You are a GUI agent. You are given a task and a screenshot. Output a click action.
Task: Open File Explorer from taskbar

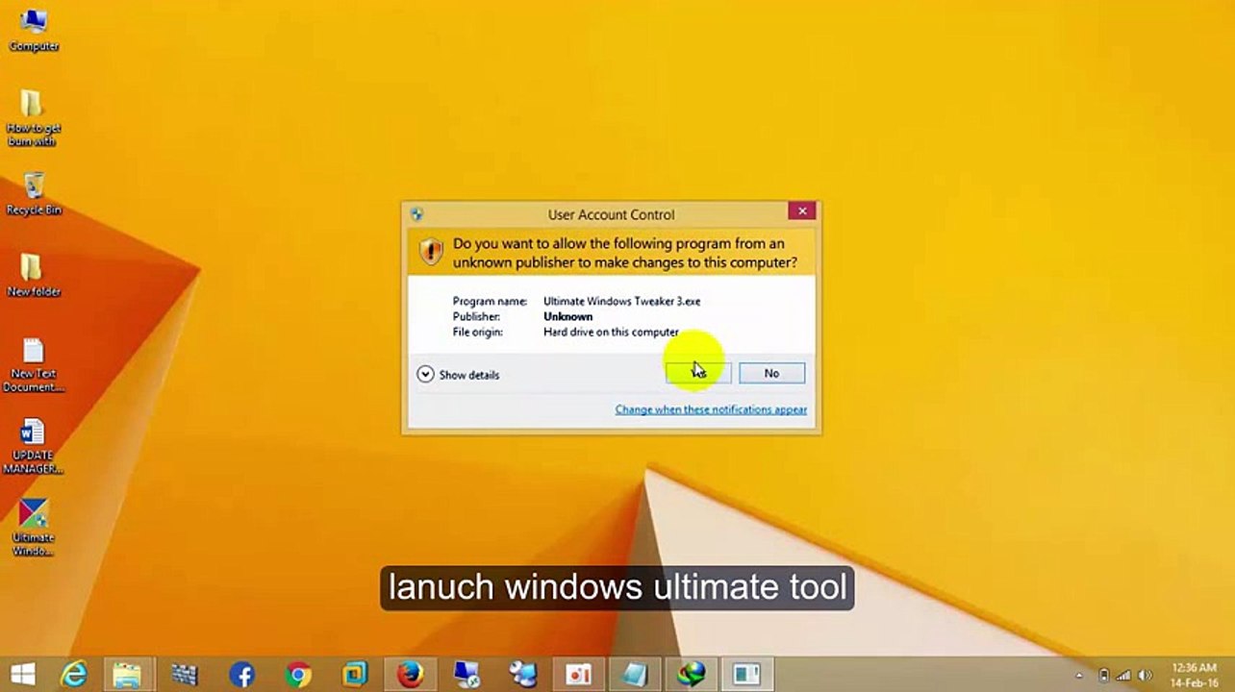pyautogui.click(x=127, y=675)
